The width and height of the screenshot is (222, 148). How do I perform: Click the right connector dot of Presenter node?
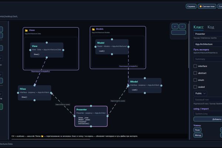point(107,116)
